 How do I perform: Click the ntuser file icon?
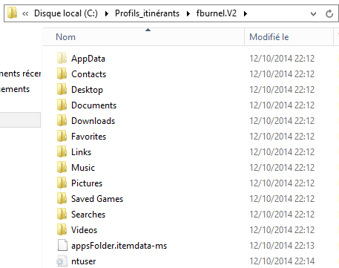(x=62, y=261)
